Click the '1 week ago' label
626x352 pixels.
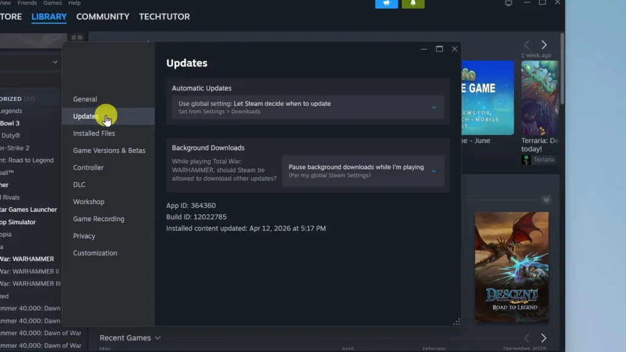[536, 55]
